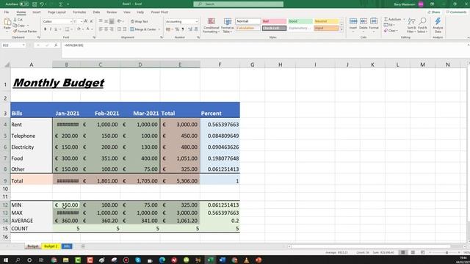
Task: Click Increase Decimal icon
Action: click(190, 29)
